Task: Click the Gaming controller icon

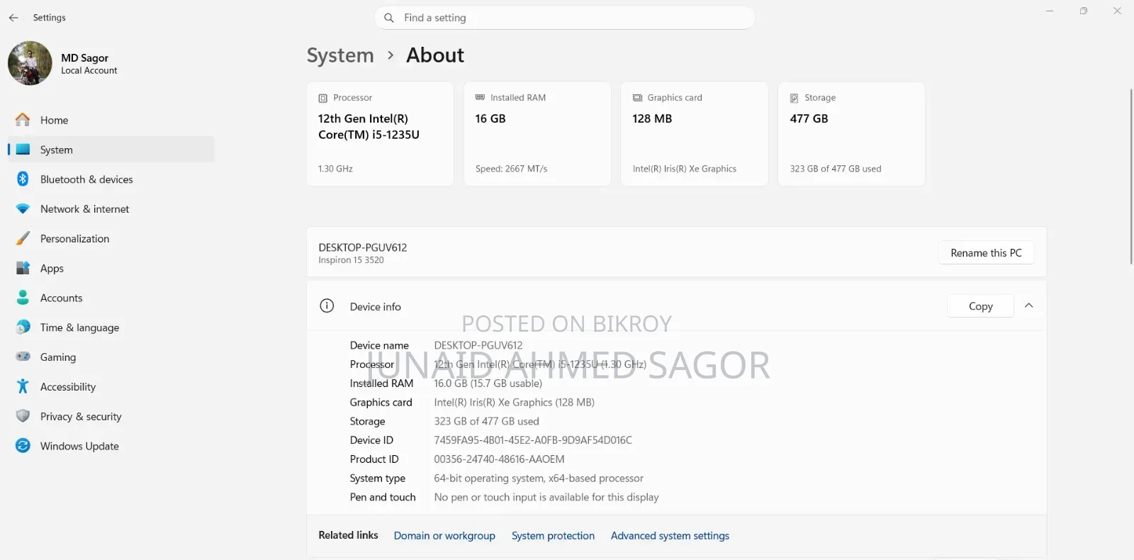Action: [x=23, y=357]
